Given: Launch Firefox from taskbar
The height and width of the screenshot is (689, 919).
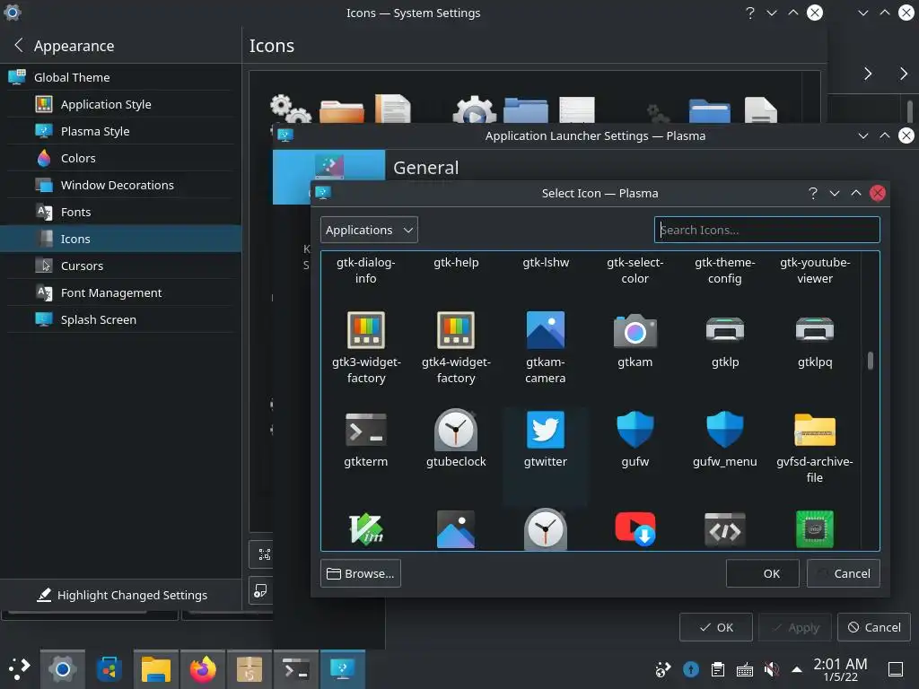Looking at the screenshot, I should click(x=203, y=669).
